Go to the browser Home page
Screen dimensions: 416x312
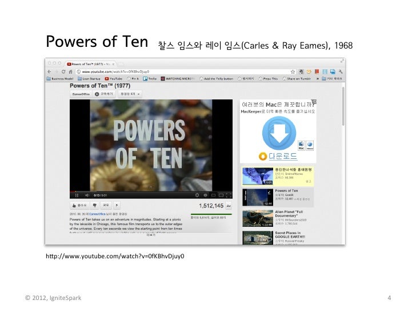71,71
